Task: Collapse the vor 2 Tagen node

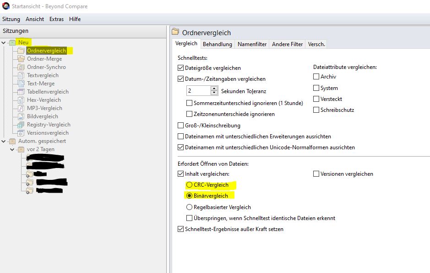Action: tap(12, 149)
